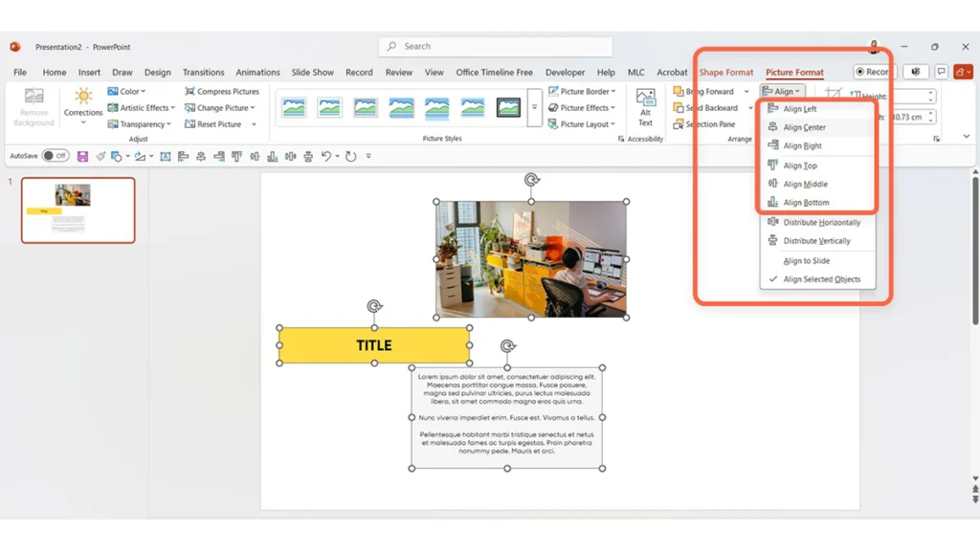Image resolution: width=980 pixels, height=551 pixels.
Task: Click Align Middle icon in Quick Access Toolbar
Action: point(255,156)
